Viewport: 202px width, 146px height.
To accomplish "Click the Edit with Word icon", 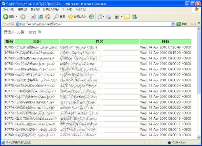I will click(116, 17).
